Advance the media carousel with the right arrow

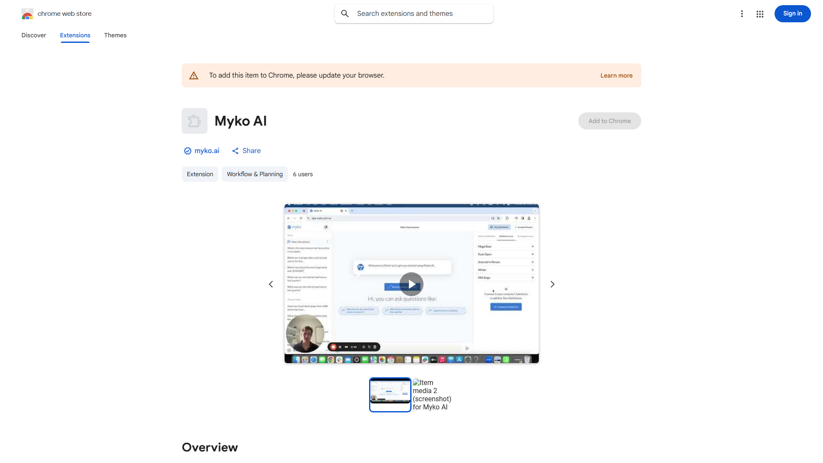pyautogui.click(x=552, y=284)
